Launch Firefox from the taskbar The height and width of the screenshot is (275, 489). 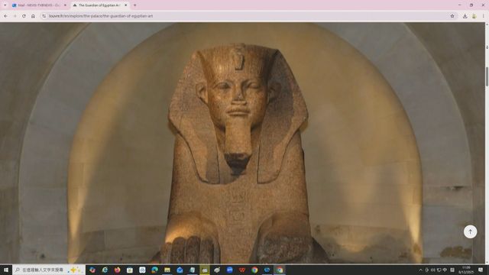[117, 270]
